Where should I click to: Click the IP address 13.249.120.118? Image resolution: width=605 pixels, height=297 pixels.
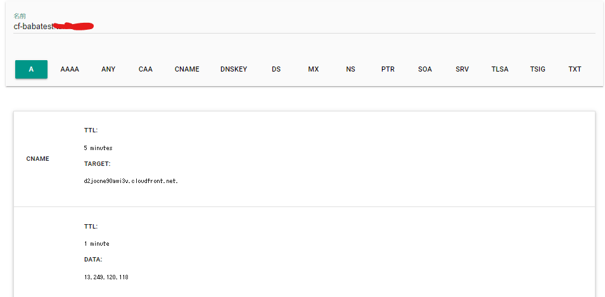point(106,277)
